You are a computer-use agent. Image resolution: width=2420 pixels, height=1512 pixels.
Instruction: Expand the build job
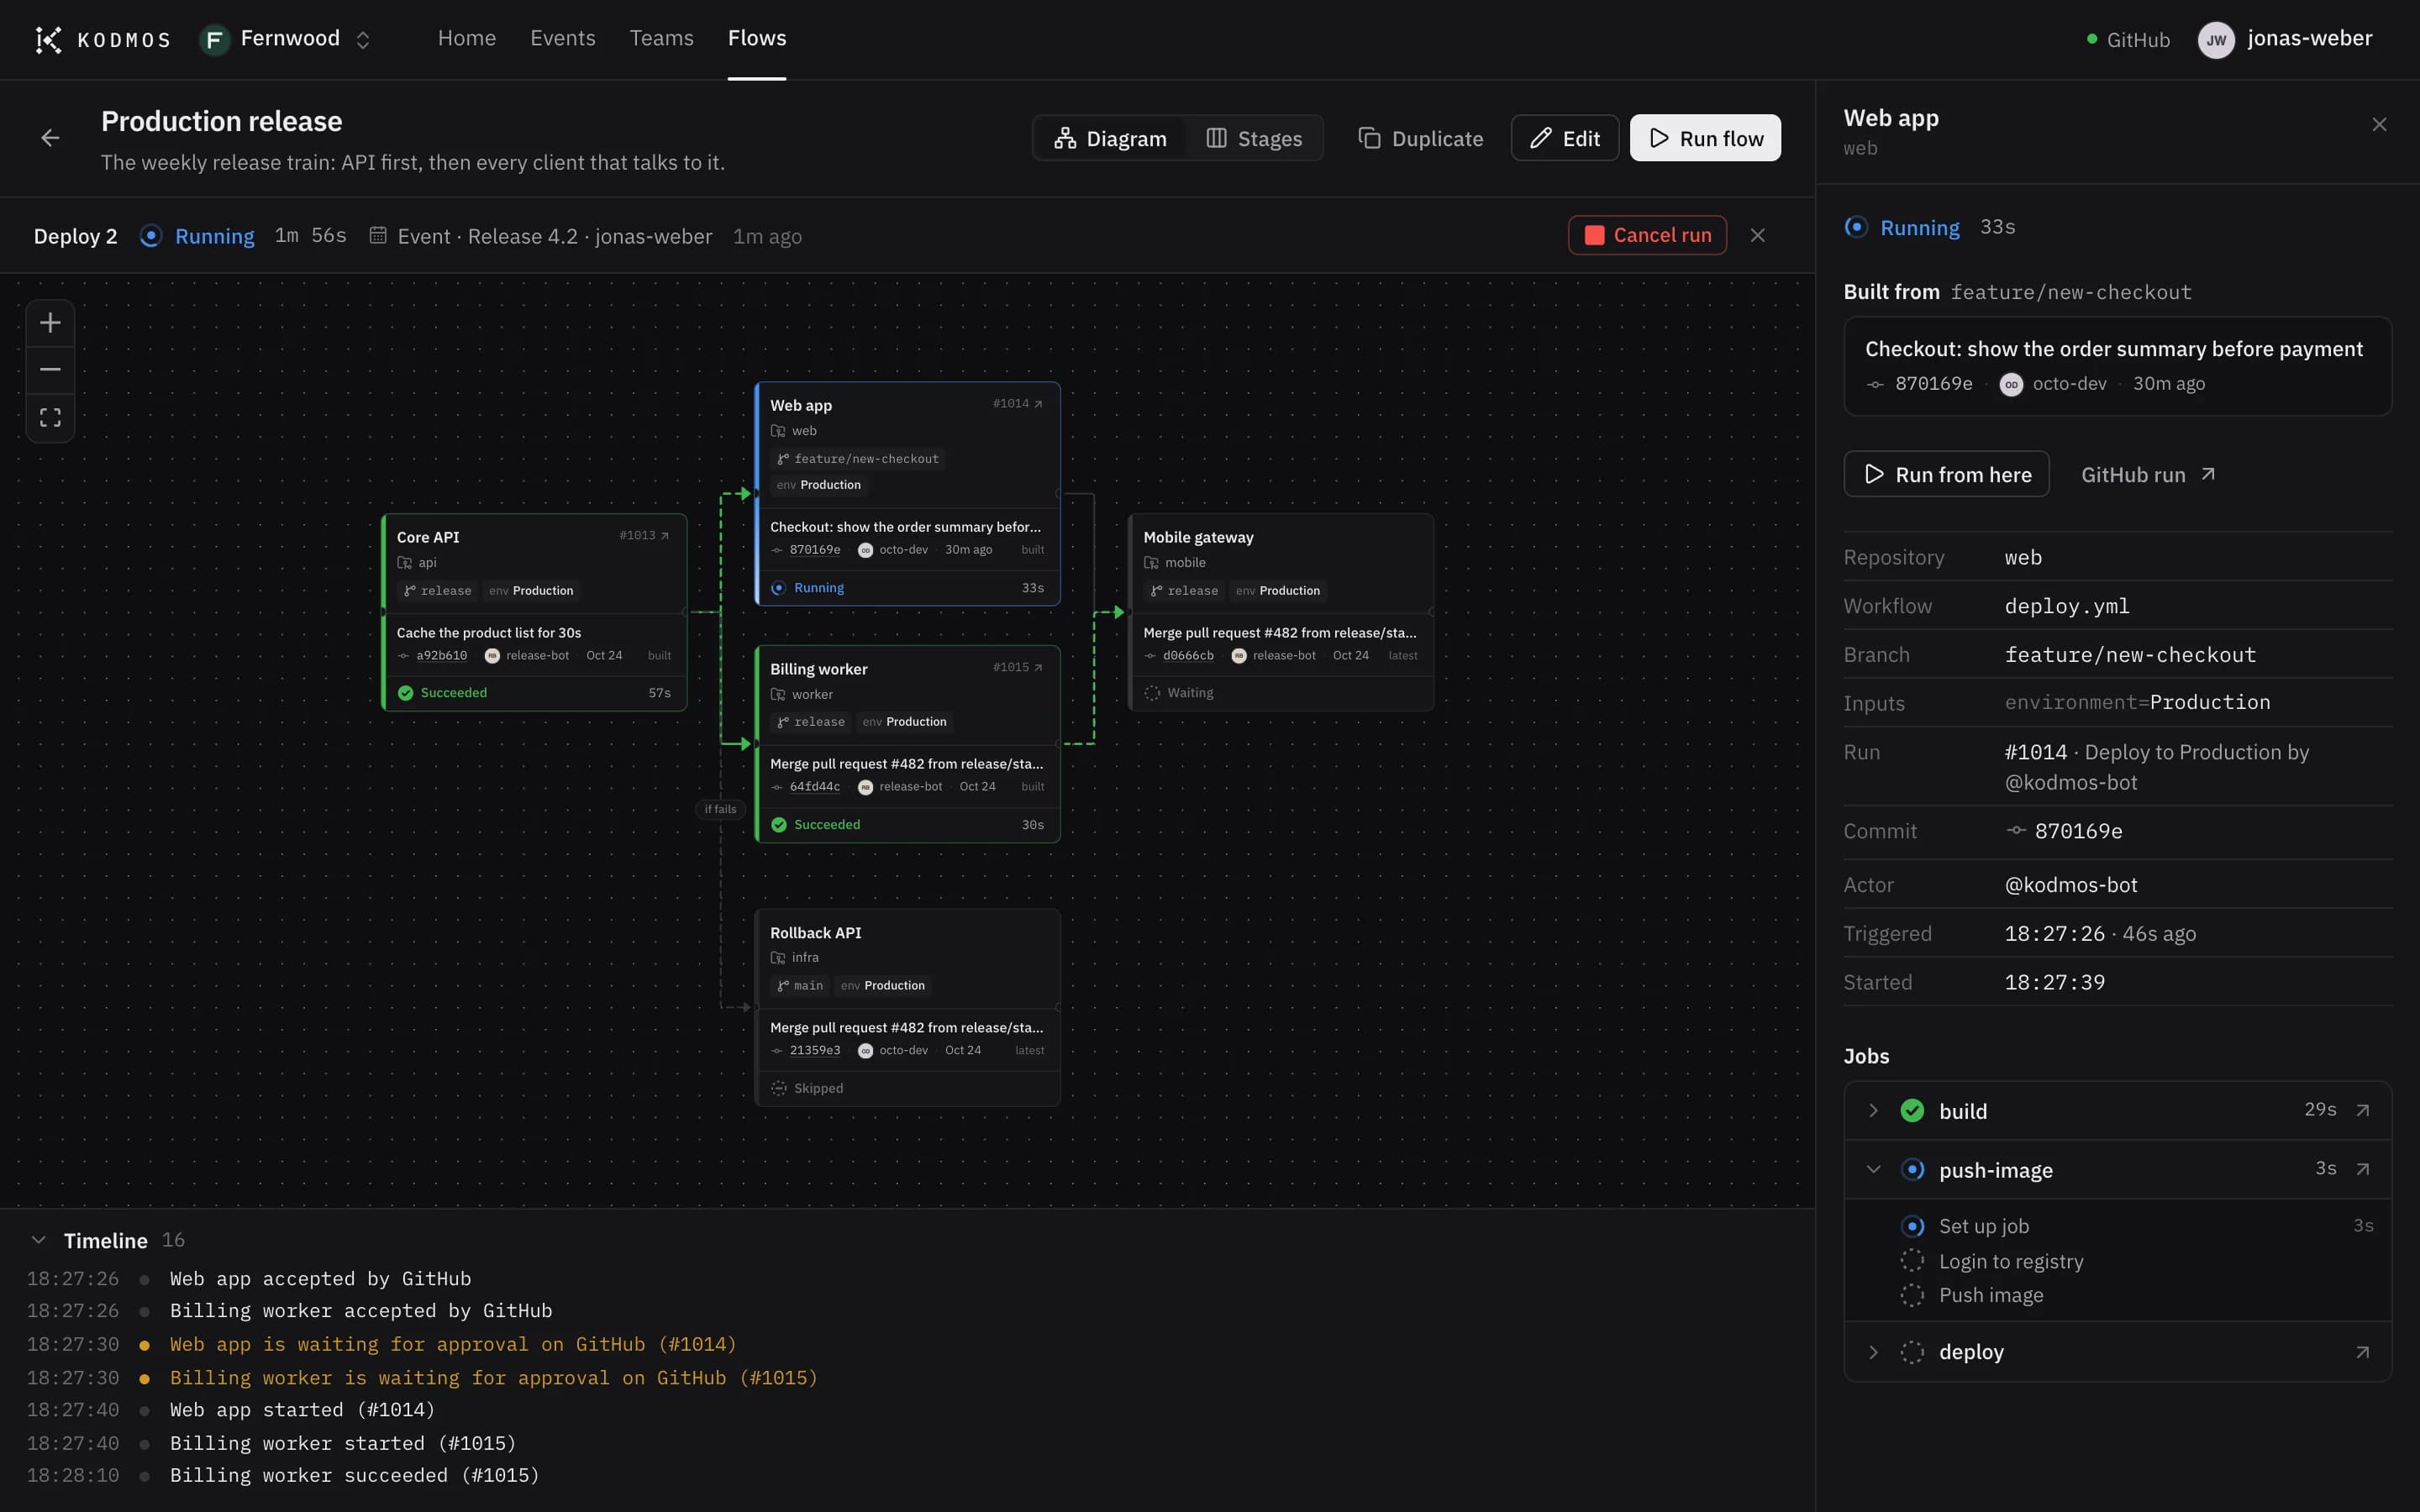coord(1873,1110)
